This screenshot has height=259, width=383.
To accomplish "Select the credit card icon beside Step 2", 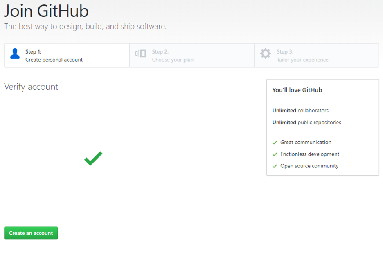I will coord(140,54).
